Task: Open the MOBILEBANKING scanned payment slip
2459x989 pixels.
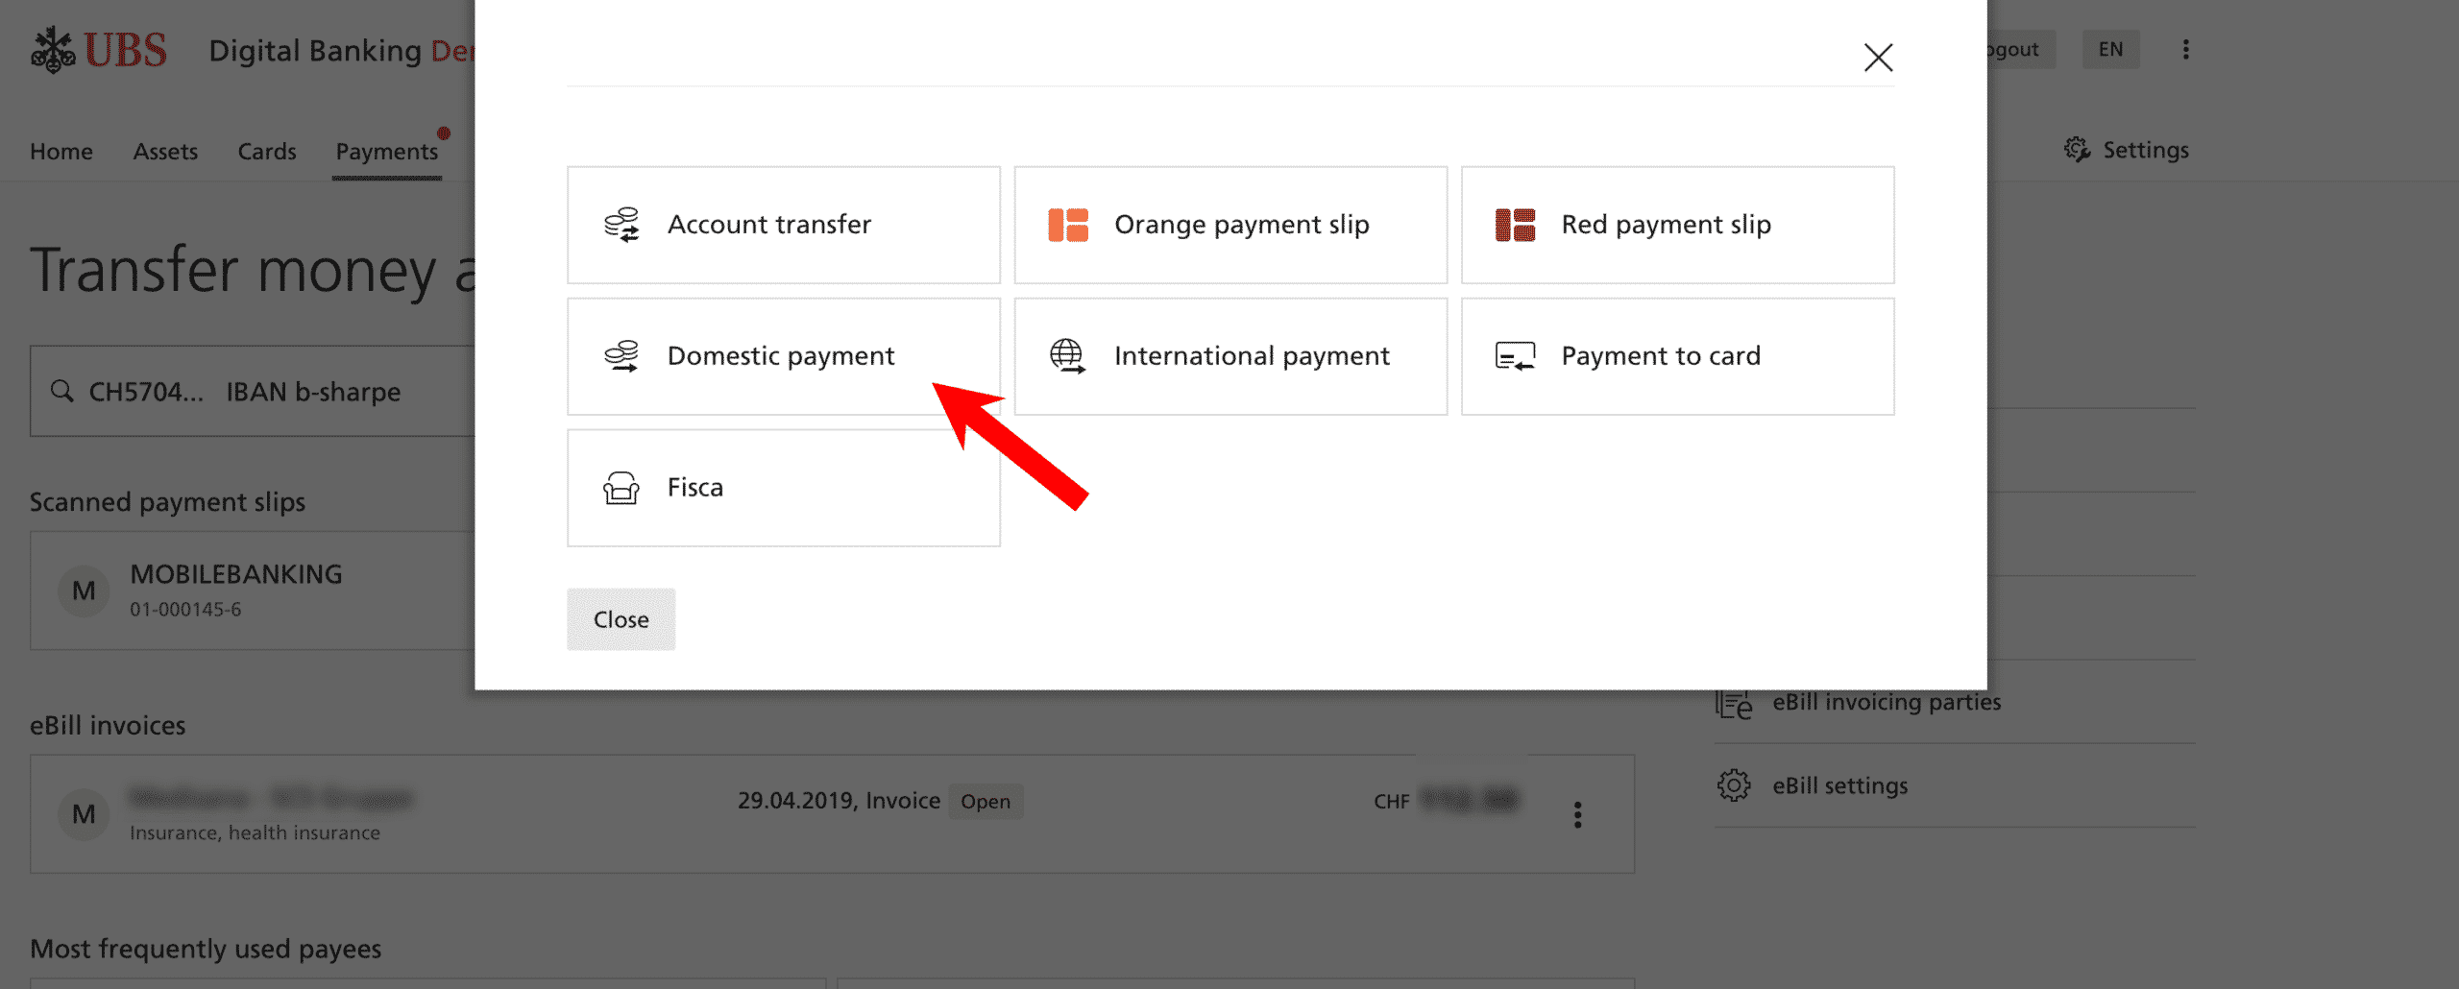Action: tap(253, 591)
